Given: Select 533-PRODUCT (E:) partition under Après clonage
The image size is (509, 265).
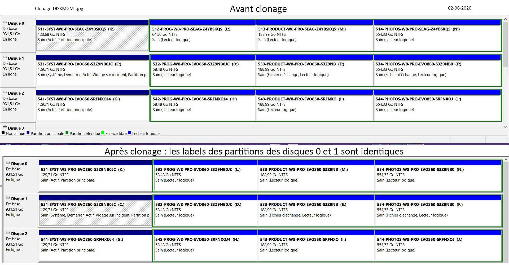Looking at the screenshot, I should pyautogui.click(x=316, y=211).
